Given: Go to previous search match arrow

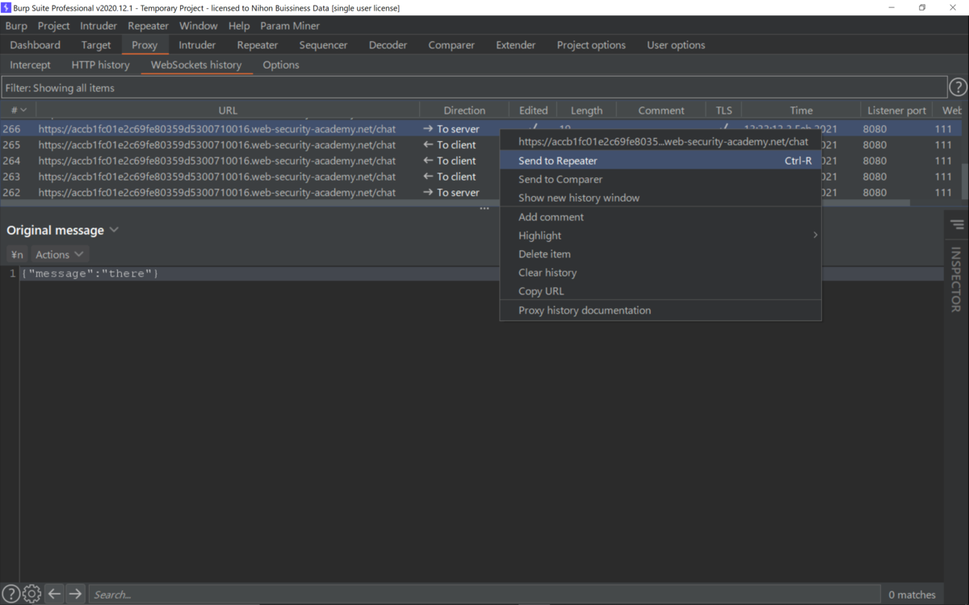Looking at the screenshot, I should [x=54, y=595].
